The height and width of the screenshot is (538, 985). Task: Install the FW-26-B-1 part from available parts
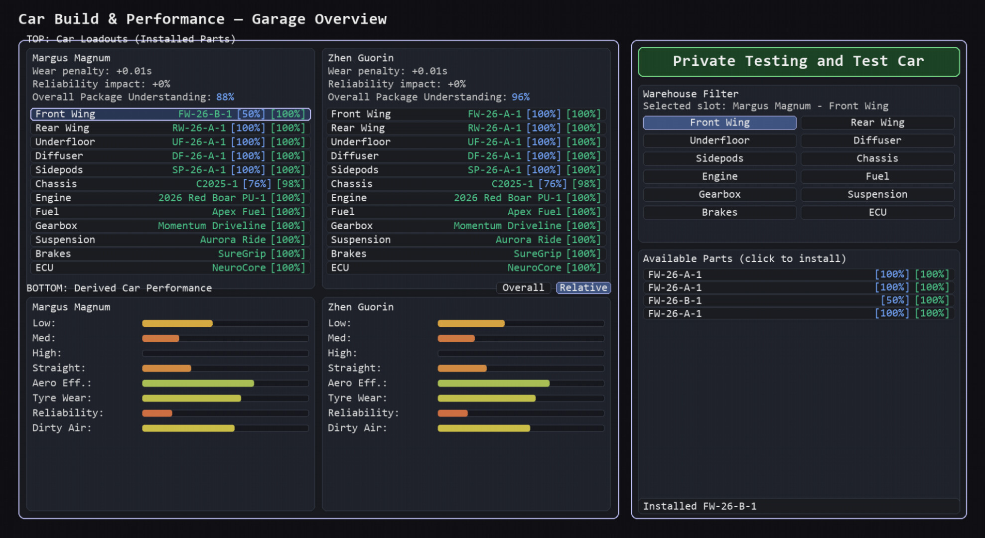tap(798, 300)
